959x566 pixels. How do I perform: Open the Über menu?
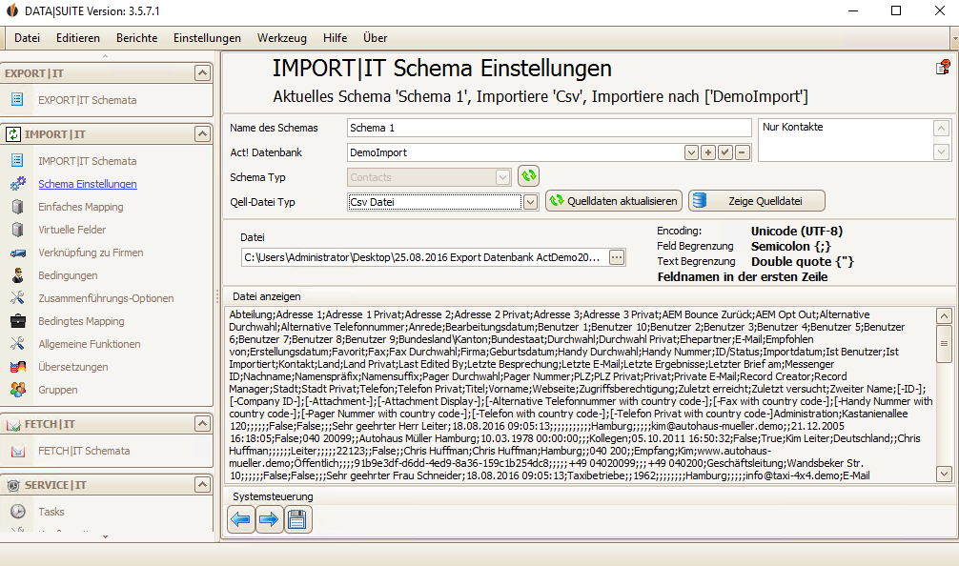pyautogui.click(x=375, y=38)
